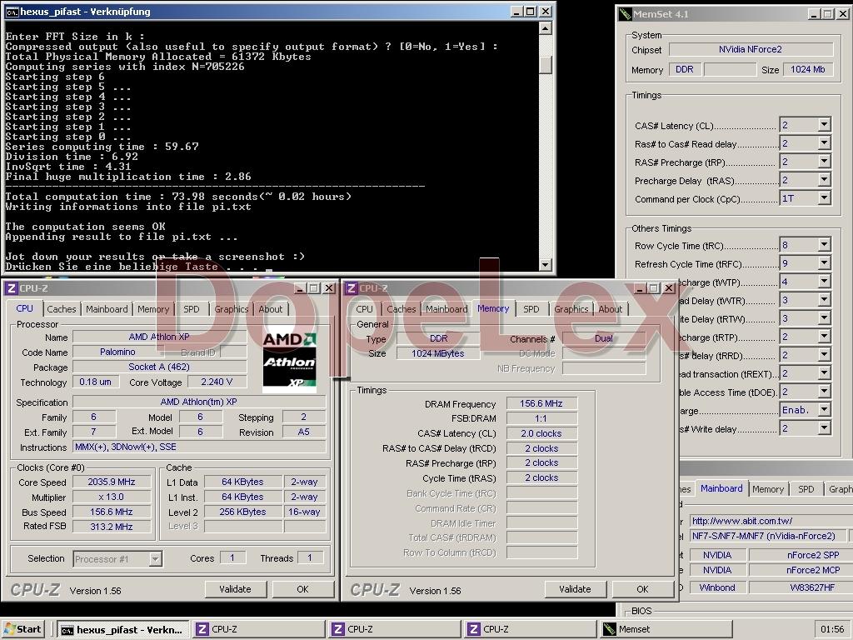This screenshot has width=853, height=640.
Task: Click OK in left CPU-Z window
Action: pyautogui.click(x=303, y=589)
